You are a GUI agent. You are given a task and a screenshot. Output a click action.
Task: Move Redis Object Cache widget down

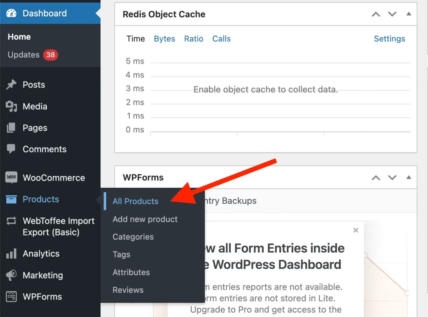[x=392, y=14]
